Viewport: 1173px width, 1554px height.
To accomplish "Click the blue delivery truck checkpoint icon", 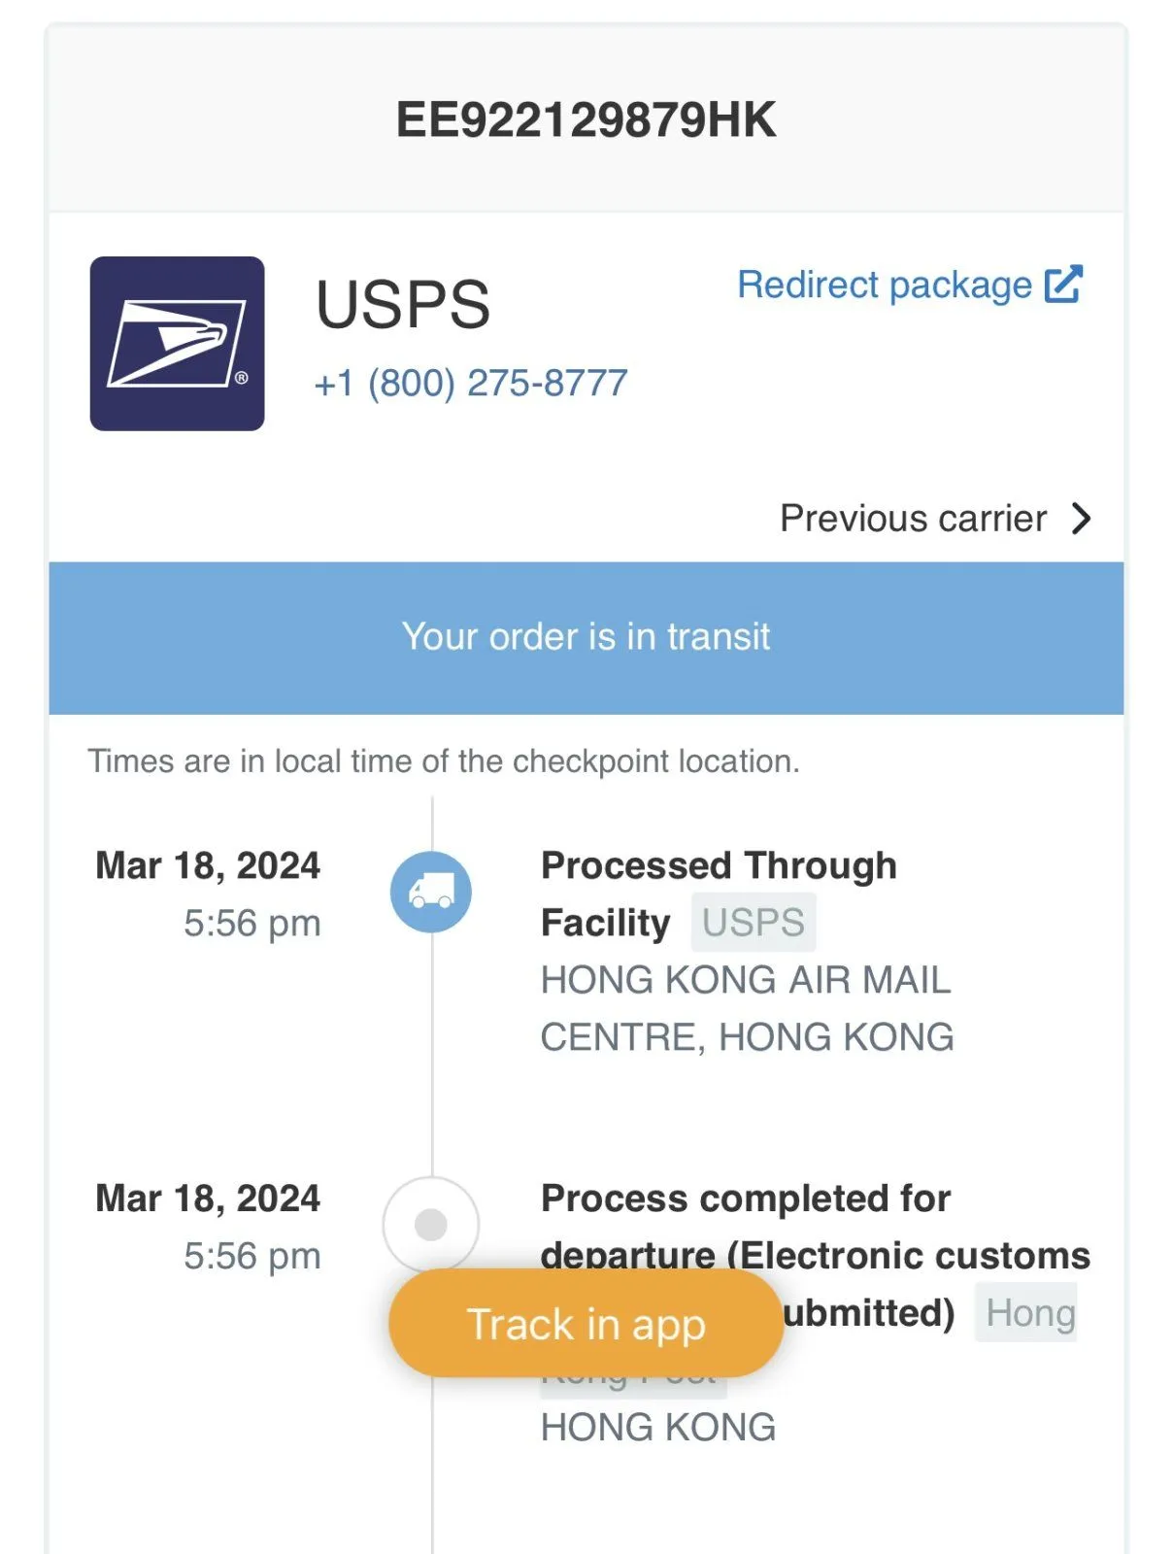I will (431, 892).
